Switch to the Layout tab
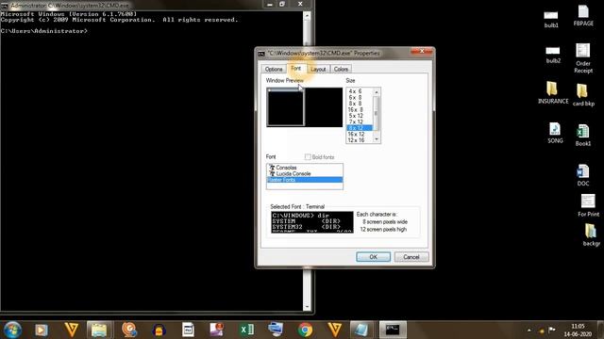 click(x=318, y=69)
